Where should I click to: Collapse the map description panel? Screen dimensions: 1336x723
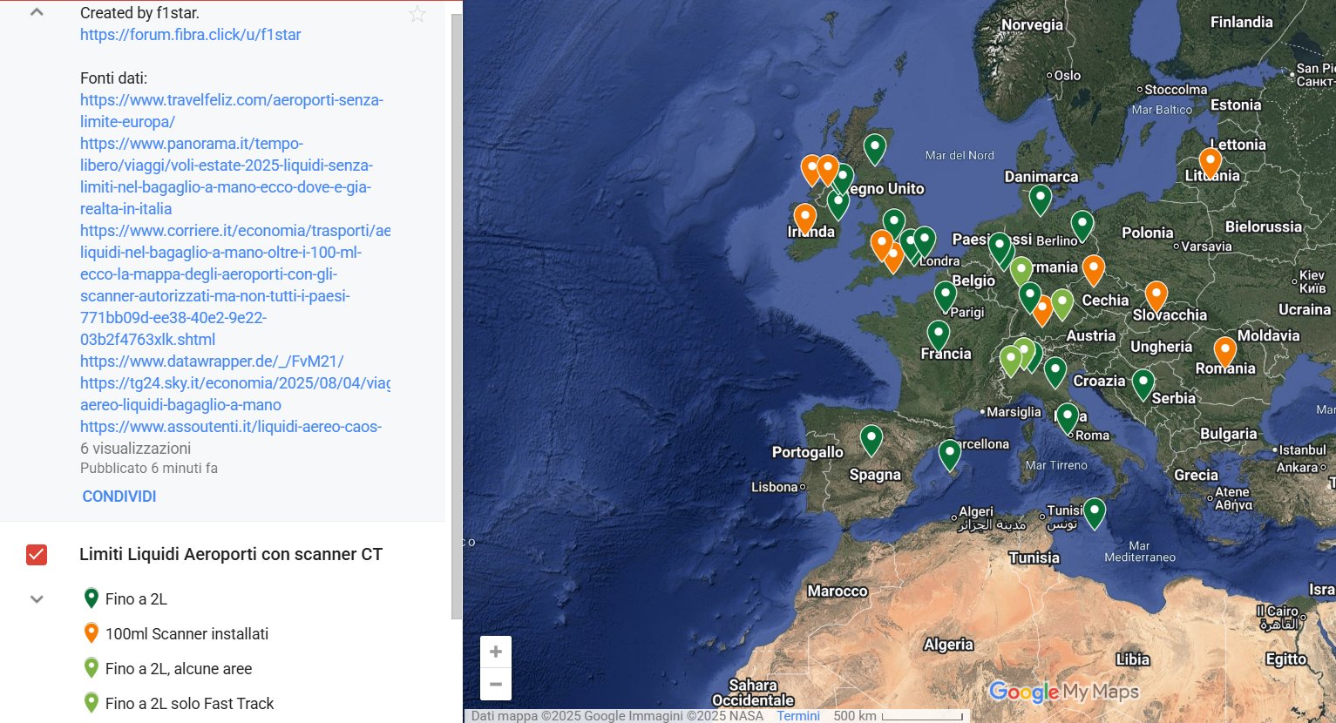(37, 13)
